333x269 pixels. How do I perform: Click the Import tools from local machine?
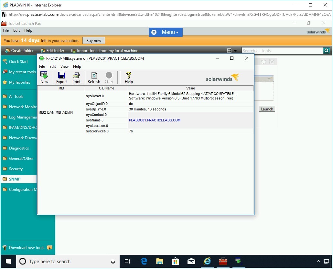[104, 51]
